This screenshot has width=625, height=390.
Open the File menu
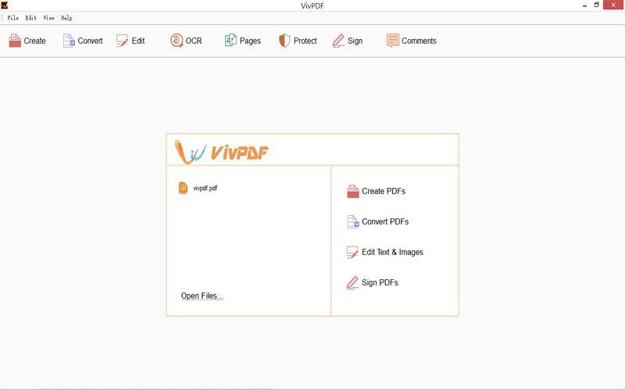[12, 18]
